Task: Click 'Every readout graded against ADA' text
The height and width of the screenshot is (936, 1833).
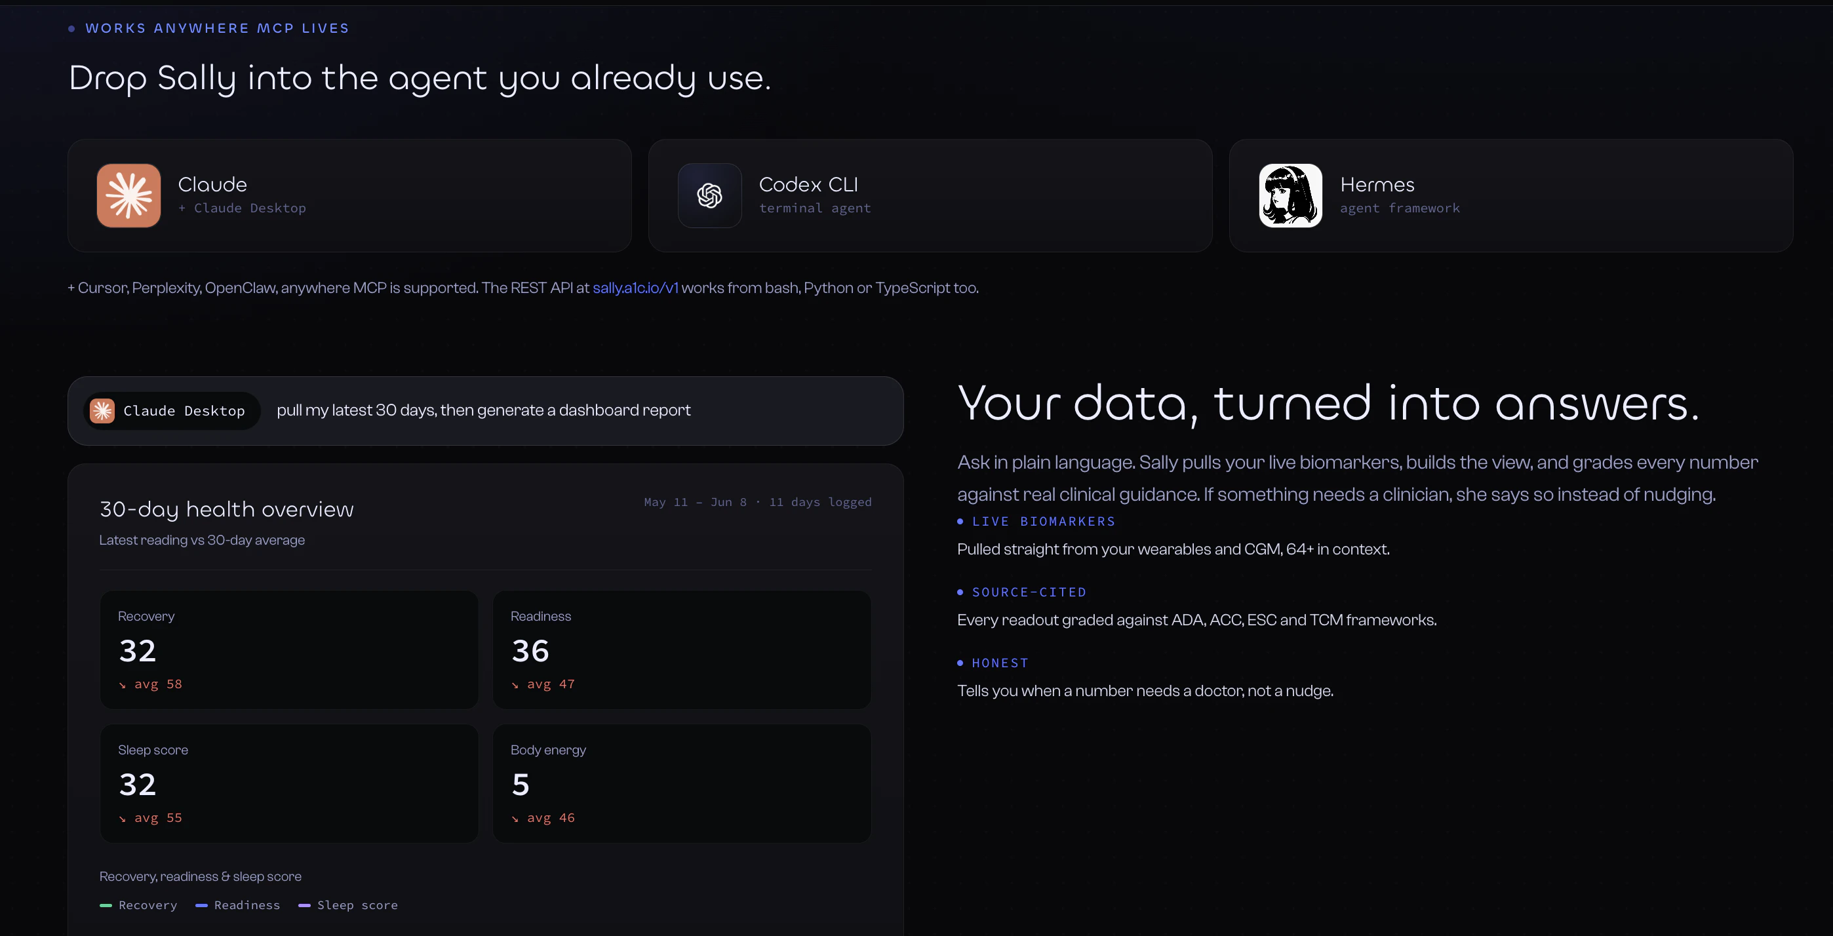Action: coord(1197,620)
